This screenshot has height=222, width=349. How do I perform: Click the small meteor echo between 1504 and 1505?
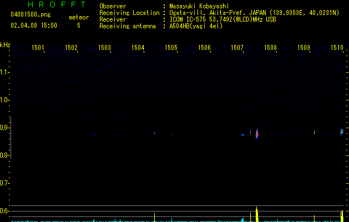pos(154,134)
